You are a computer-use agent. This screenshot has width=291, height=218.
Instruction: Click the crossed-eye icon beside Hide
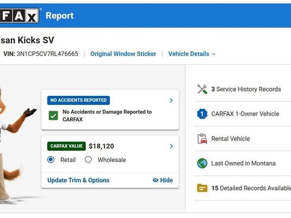tap(156, 180)
